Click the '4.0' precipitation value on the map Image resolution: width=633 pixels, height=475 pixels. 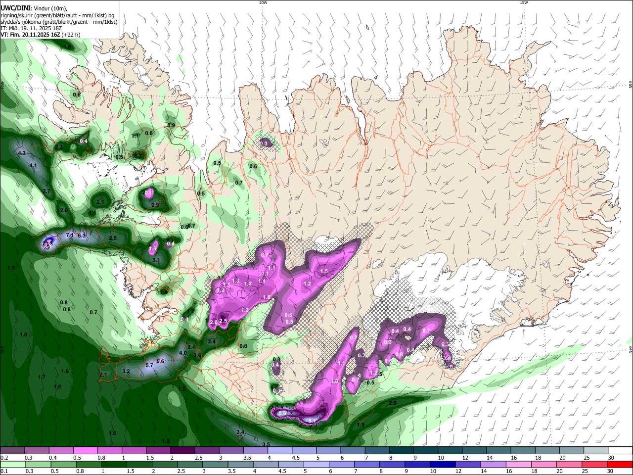(183, 353)
